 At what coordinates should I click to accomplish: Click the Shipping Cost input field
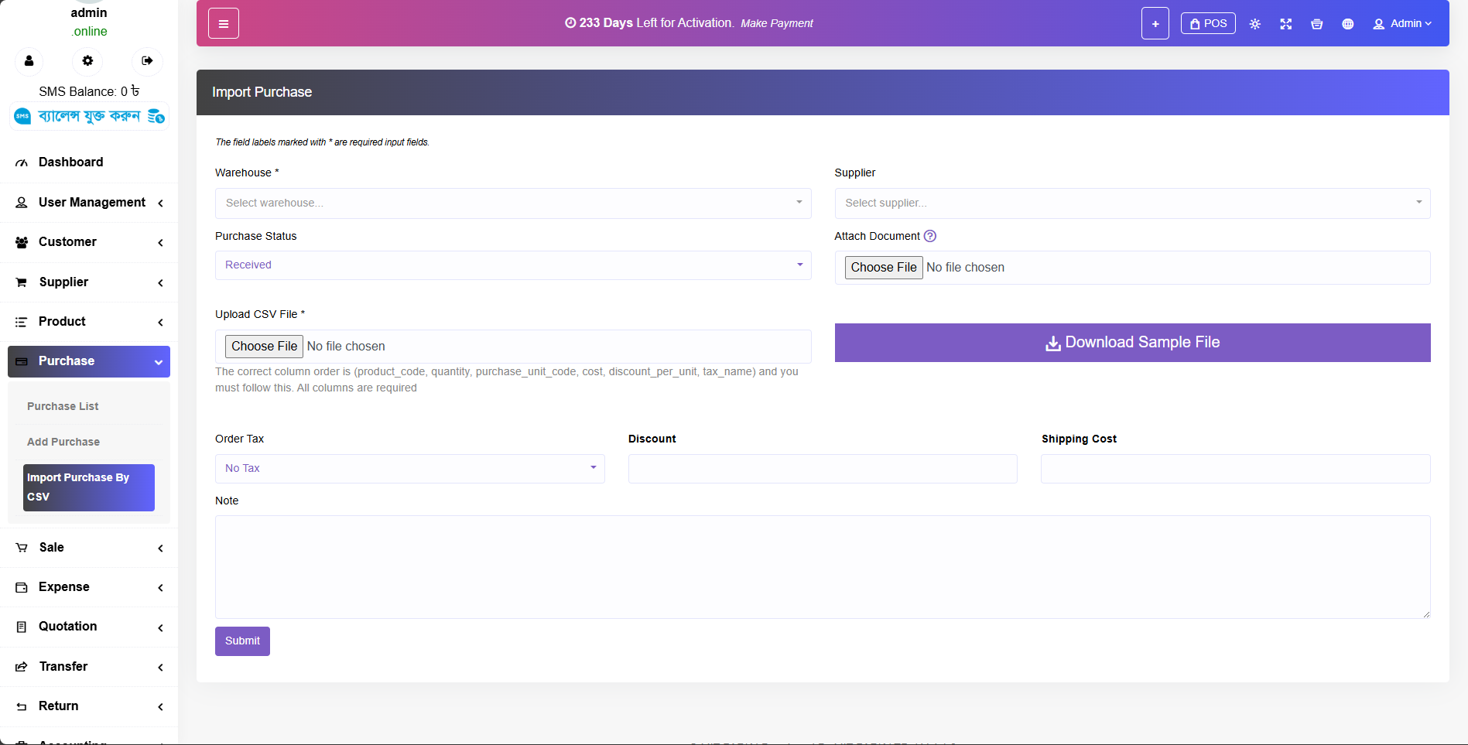tap(1235, 468)
